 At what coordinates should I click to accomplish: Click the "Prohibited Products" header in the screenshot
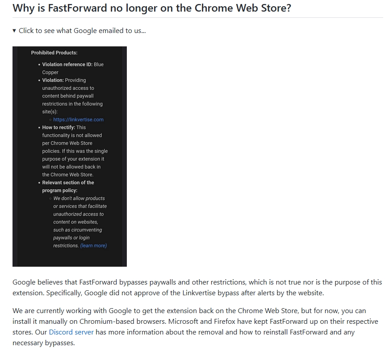tap(51, 52)
